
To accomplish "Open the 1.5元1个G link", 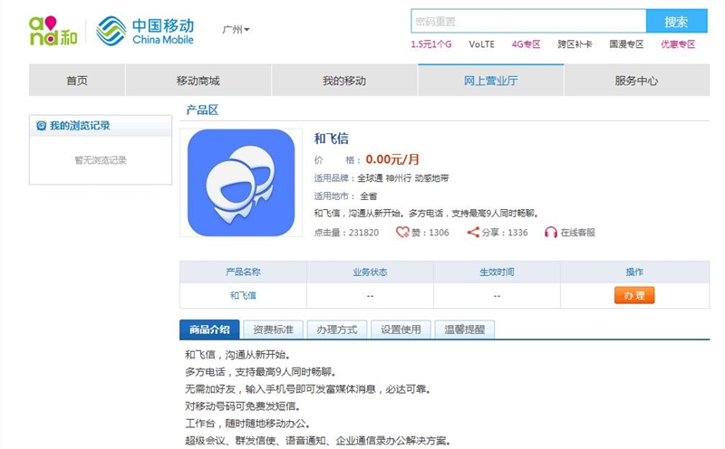I will click(431, 44).
